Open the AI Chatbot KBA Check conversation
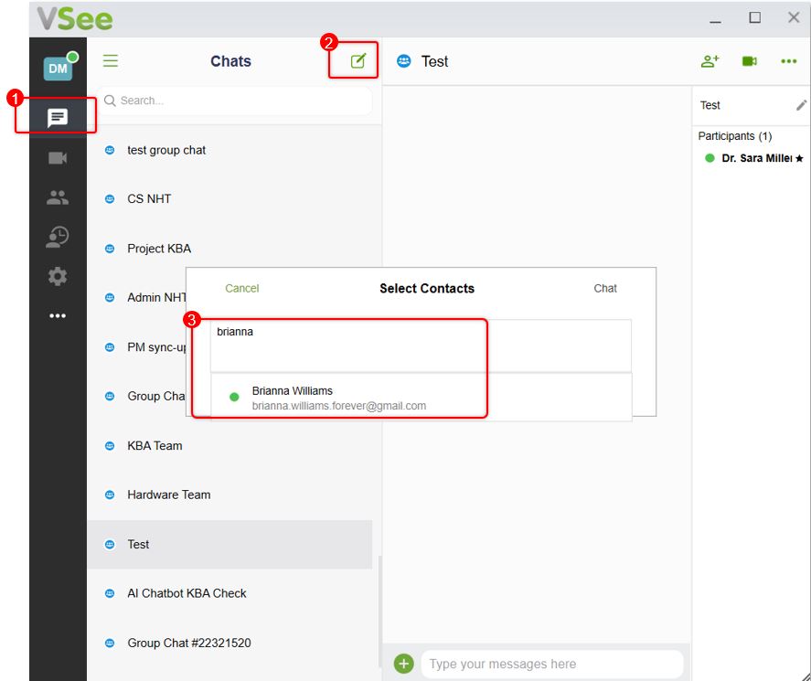Image resolution: width=811 pixels, height=681 pixels. click(229, 593)
